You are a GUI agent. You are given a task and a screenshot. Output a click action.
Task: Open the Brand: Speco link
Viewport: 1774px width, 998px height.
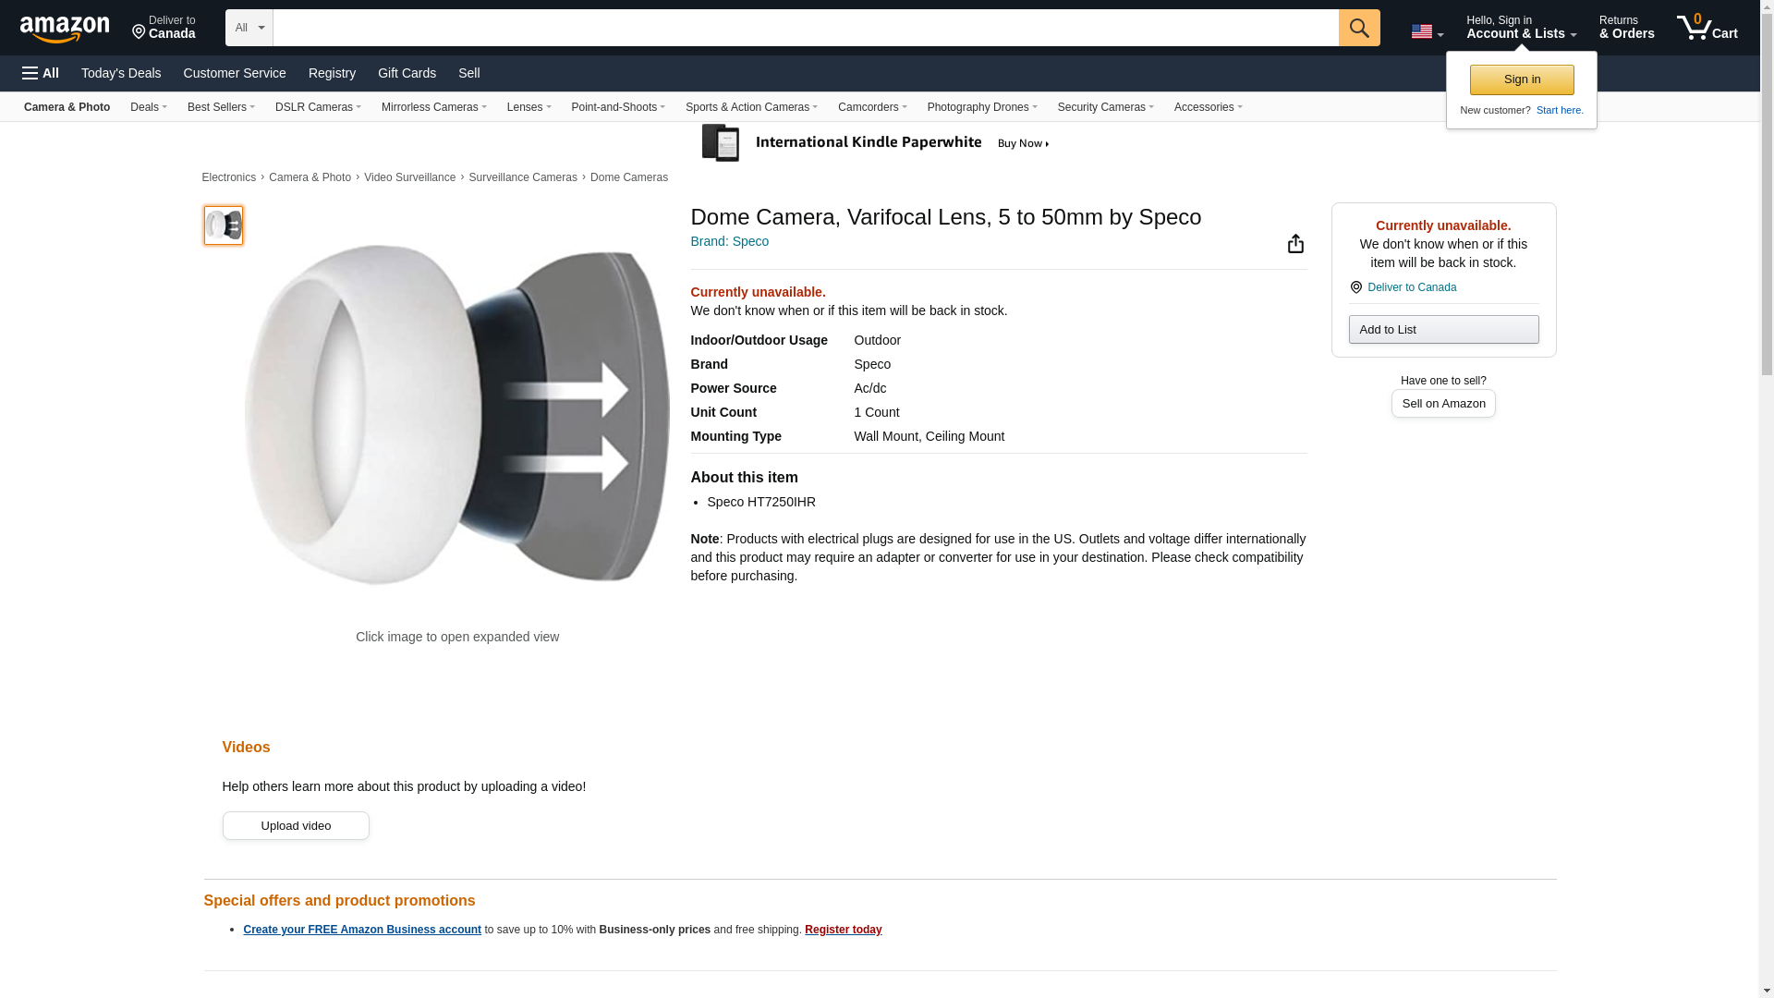(x=729, y=241)
